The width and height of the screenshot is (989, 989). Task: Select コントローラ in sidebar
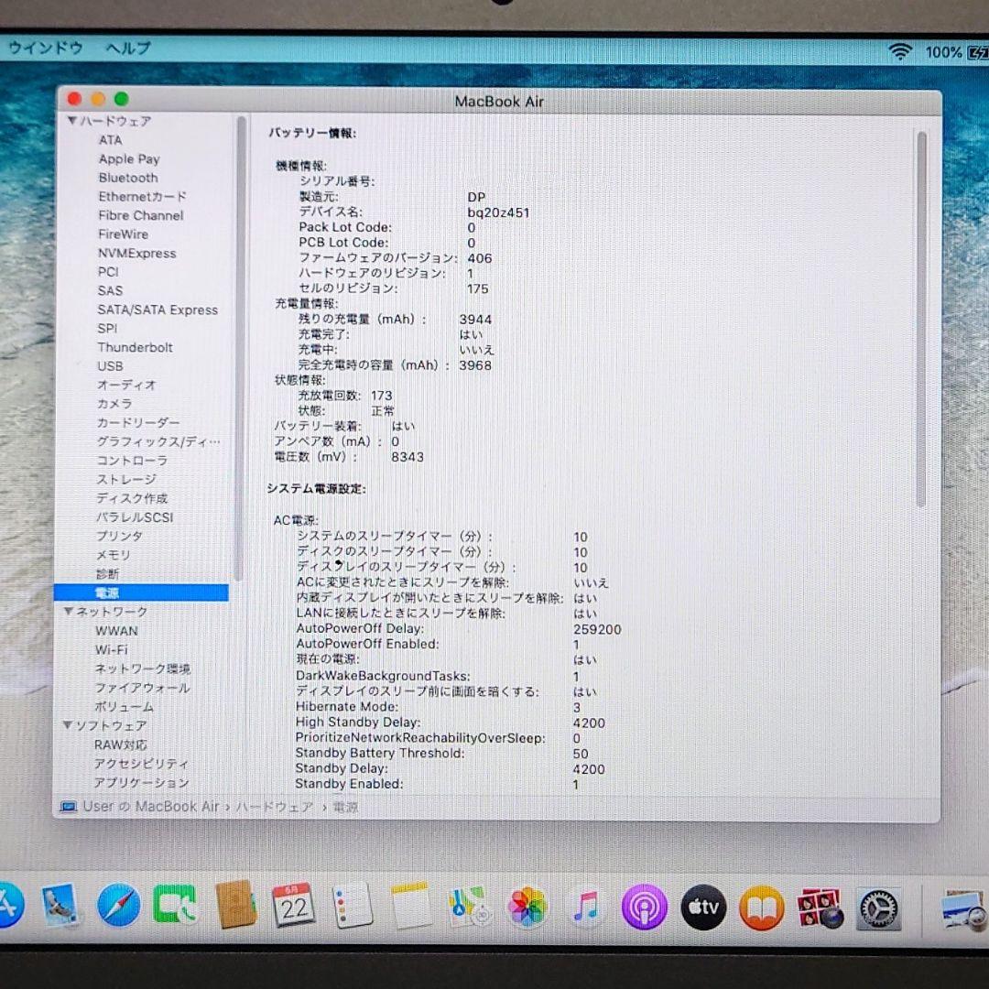click(x=132, y=461)
